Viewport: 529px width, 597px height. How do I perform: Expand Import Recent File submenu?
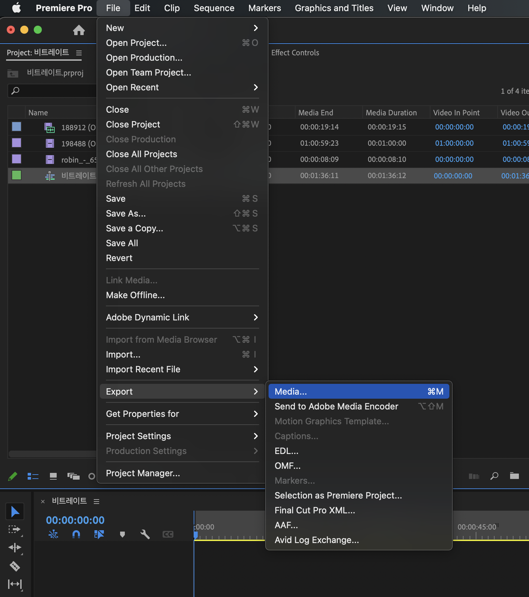tap(182, 369)
